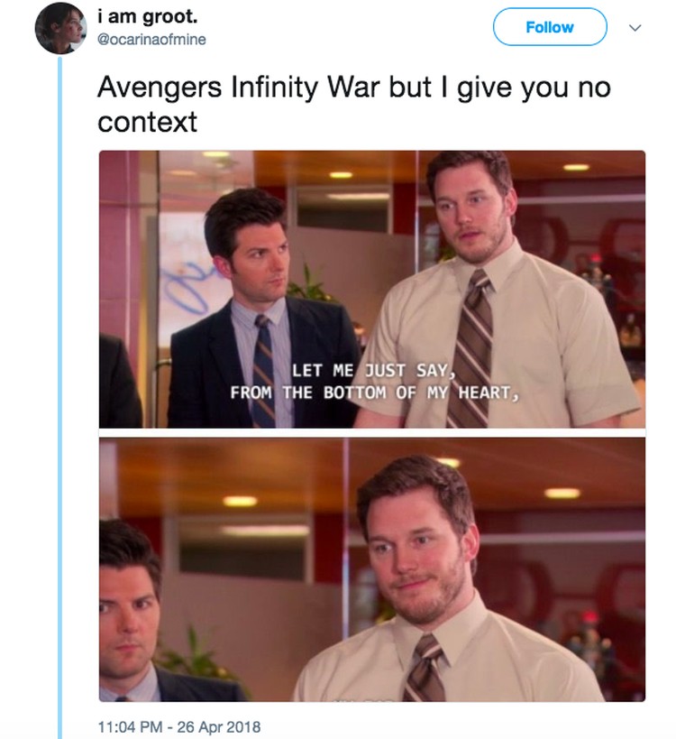Viewport: 676px width, 739px height.
Task: Open the top image with subtitle text
Action: tap(372, 289)
